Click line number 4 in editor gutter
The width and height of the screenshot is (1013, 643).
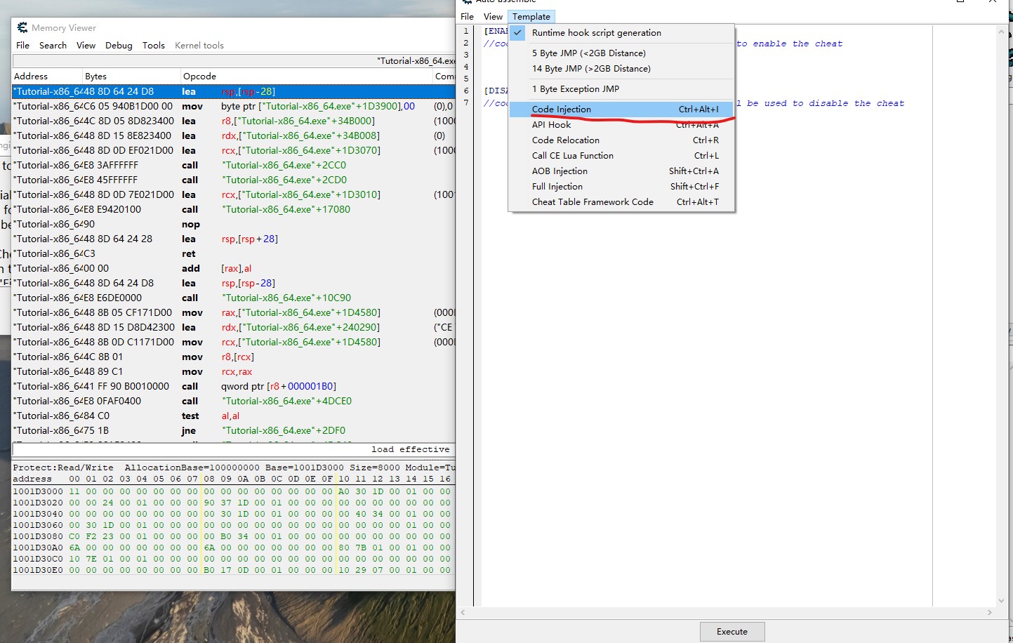466,67
